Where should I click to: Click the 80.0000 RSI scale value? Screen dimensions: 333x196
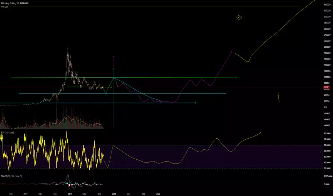(x=327, y=139)
